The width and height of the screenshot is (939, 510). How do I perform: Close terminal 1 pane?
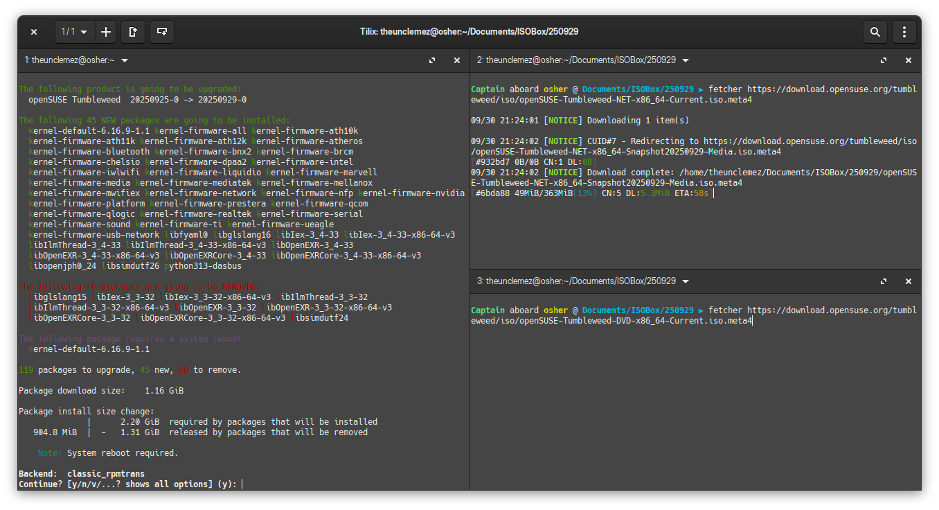pos(457,60)
